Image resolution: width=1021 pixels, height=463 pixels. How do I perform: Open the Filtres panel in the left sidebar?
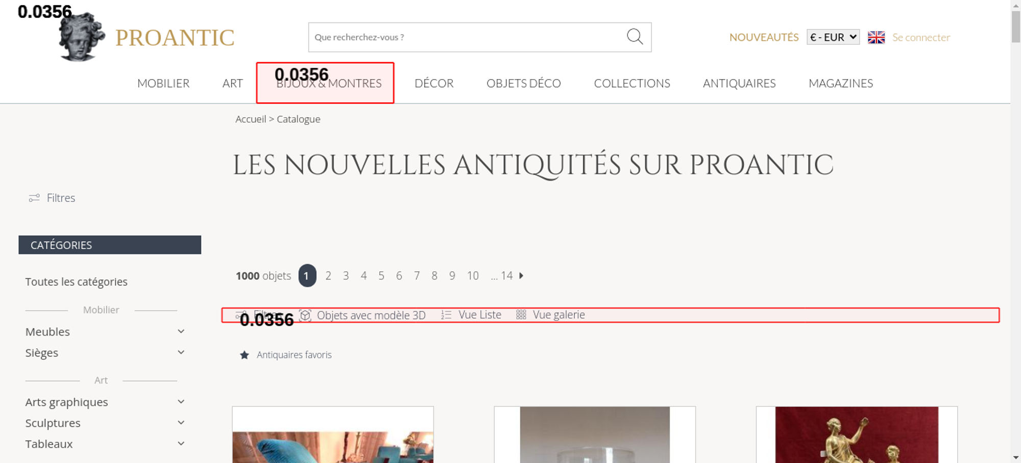coord(52,198)
